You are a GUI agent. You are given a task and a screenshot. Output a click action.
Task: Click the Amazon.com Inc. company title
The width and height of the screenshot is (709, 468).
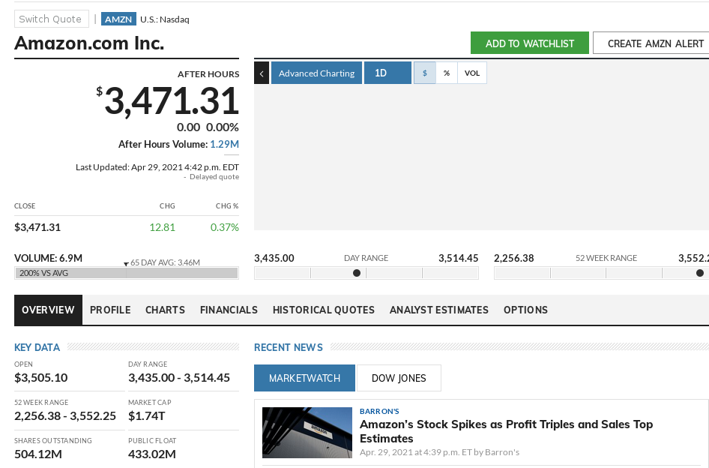pyautogui.click(x=89, y=43)
